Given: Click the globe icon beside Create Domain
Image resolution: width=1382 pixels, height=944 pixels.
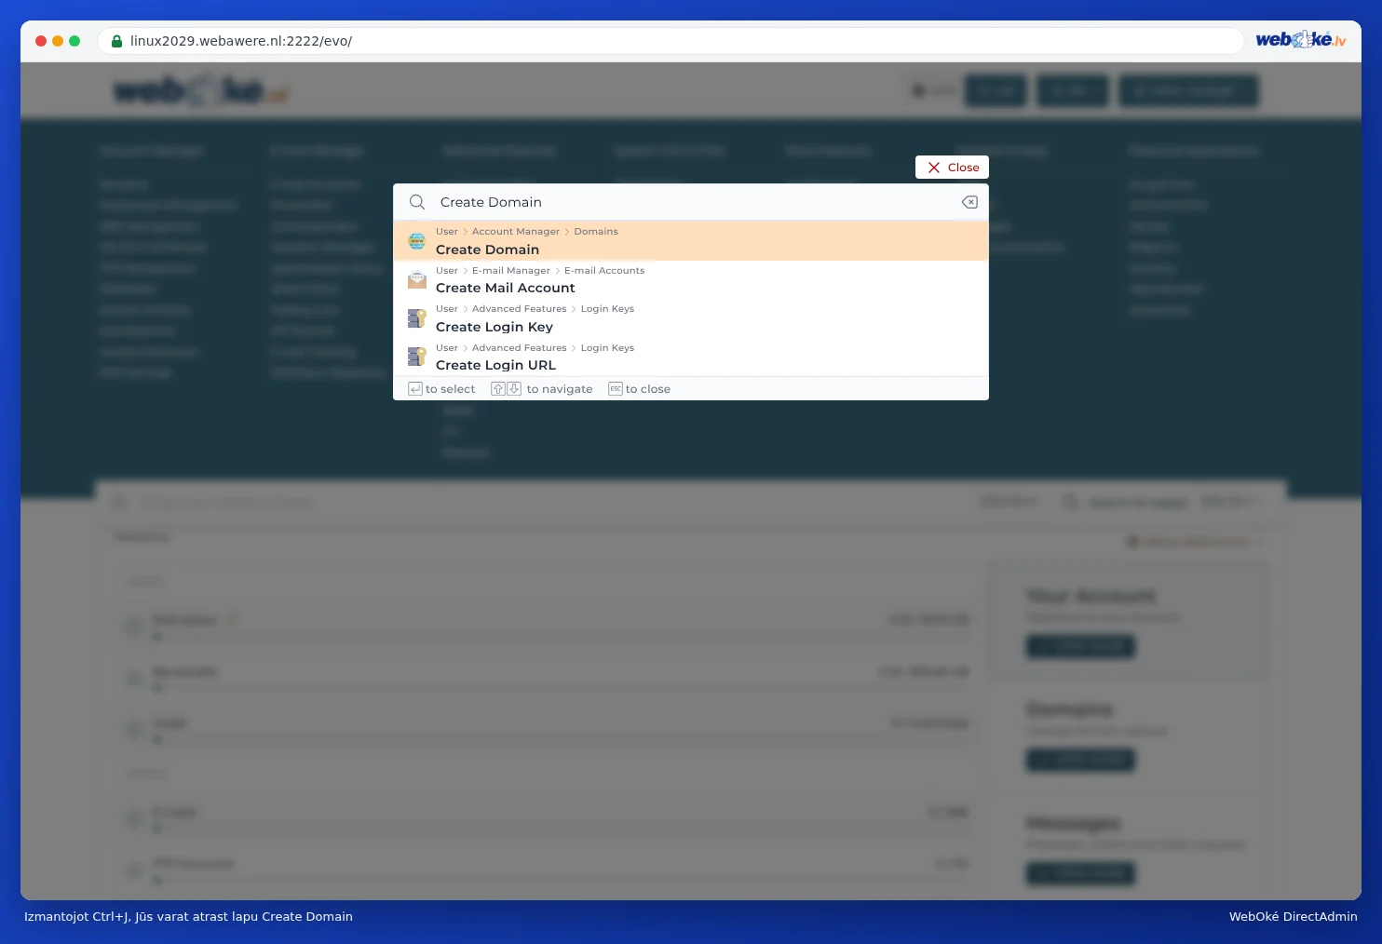Looking at the screenshot, I should click(417, 241).
